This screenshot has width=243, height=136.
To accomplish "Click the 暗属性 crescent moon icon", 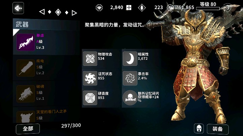I will click(x=130, y=58).
